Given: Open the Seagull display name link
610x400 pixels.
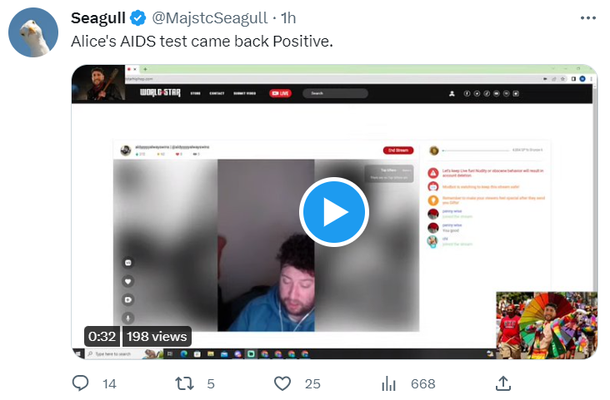Looking at the screenshot, I should pos(98,17).
